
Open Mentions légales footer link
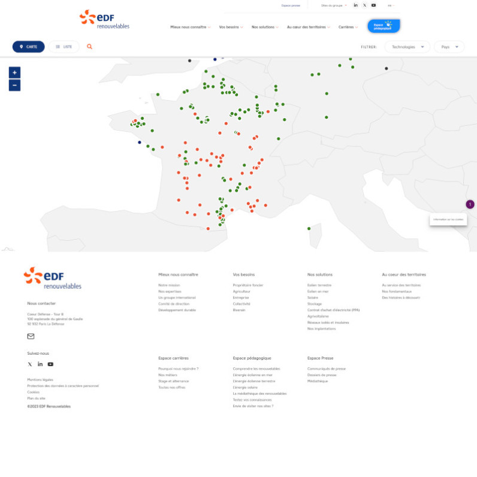[x=40, y=380]
